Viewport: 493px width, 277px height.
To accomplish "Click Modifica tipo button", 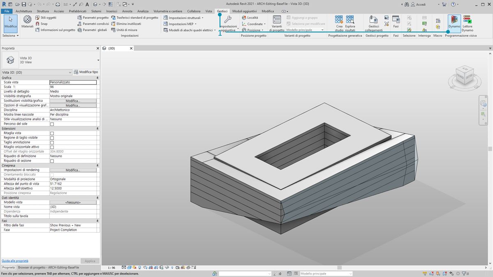I will pos(86,72).
